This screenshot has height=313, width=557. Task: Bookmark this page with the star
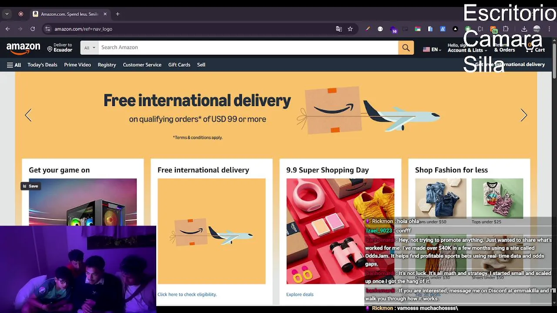click(350, 29)
